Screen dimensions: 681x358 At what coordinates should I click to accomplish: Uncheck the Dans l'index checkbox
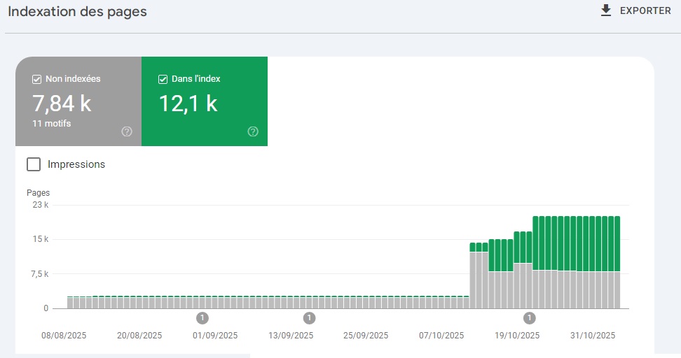[163, 79]
